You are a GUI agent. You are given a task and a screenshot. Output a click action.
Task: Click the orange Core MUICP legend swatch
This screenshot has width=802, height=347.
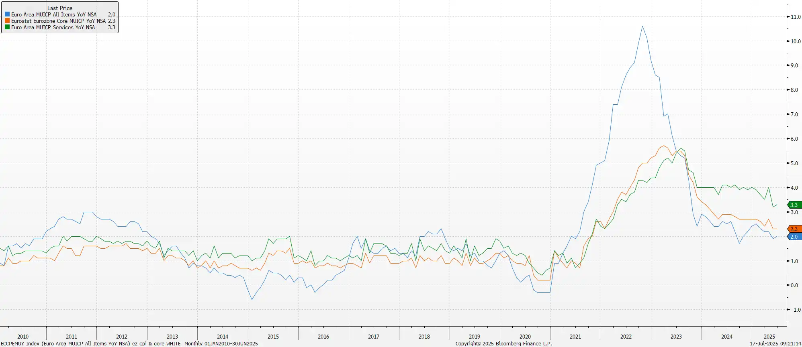click(x=7, y=21)
